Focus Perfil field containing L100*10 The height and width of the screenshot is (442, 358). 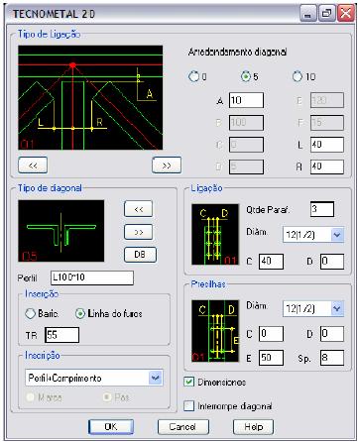coord(92,277)
